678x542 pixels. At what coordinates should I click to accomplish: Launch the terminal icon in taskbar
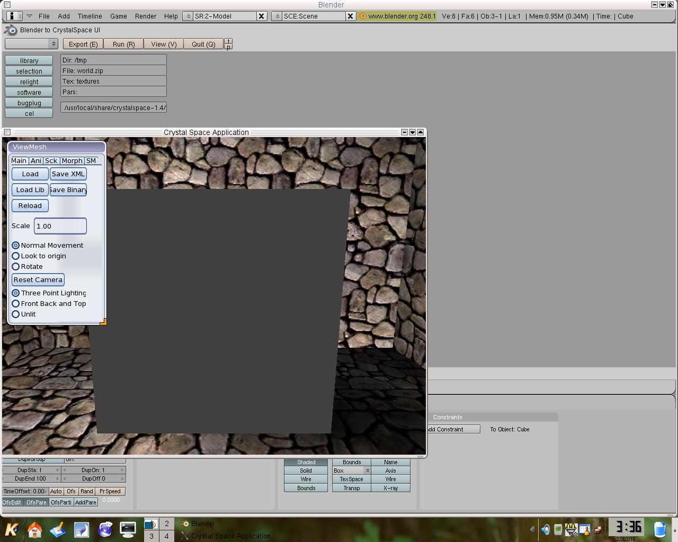128,529
